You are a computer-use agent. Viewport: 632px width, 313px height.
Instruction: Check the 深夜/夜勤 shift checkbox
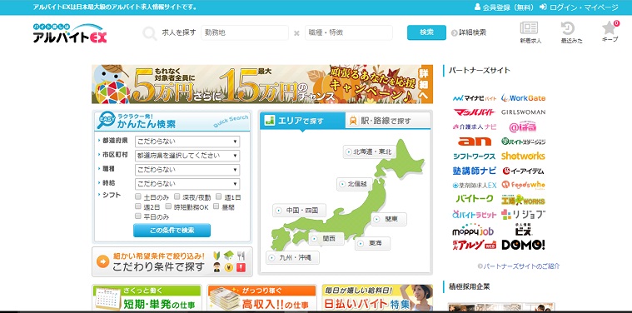point(177,196)
